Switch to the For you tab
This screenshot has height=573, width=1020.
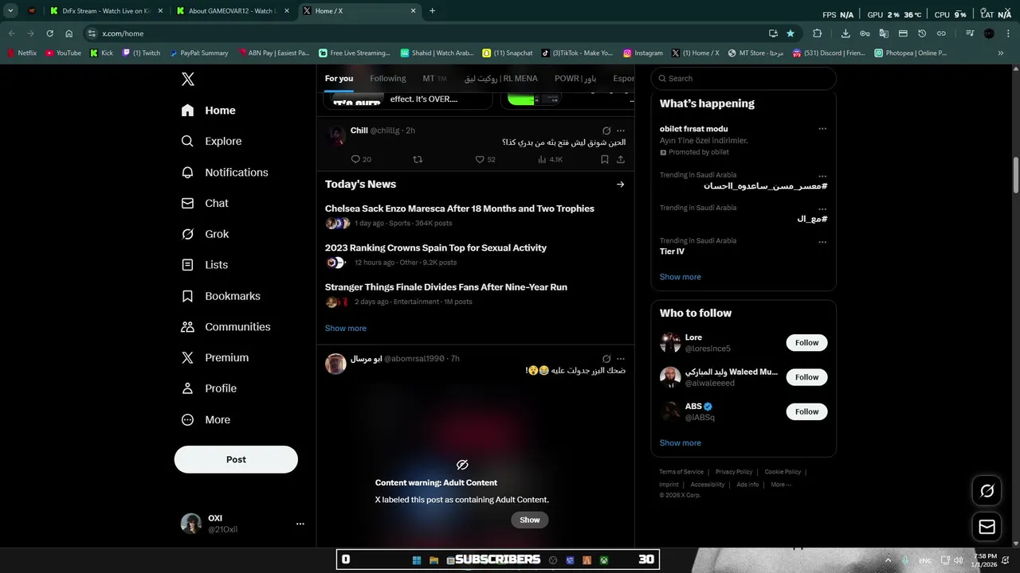[x=339, y=79]
